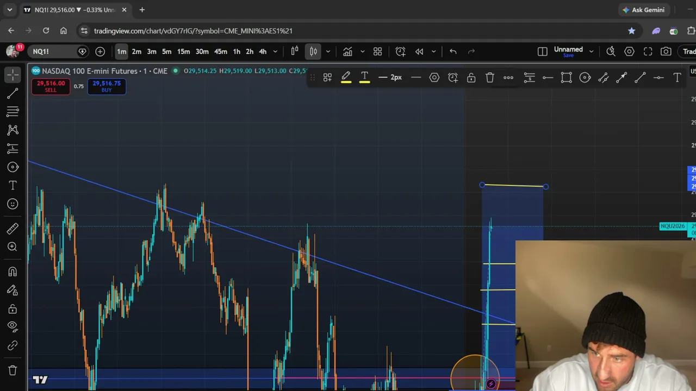Click the NQU2026 price label
The image size is (696, 391).
point(673,226)
